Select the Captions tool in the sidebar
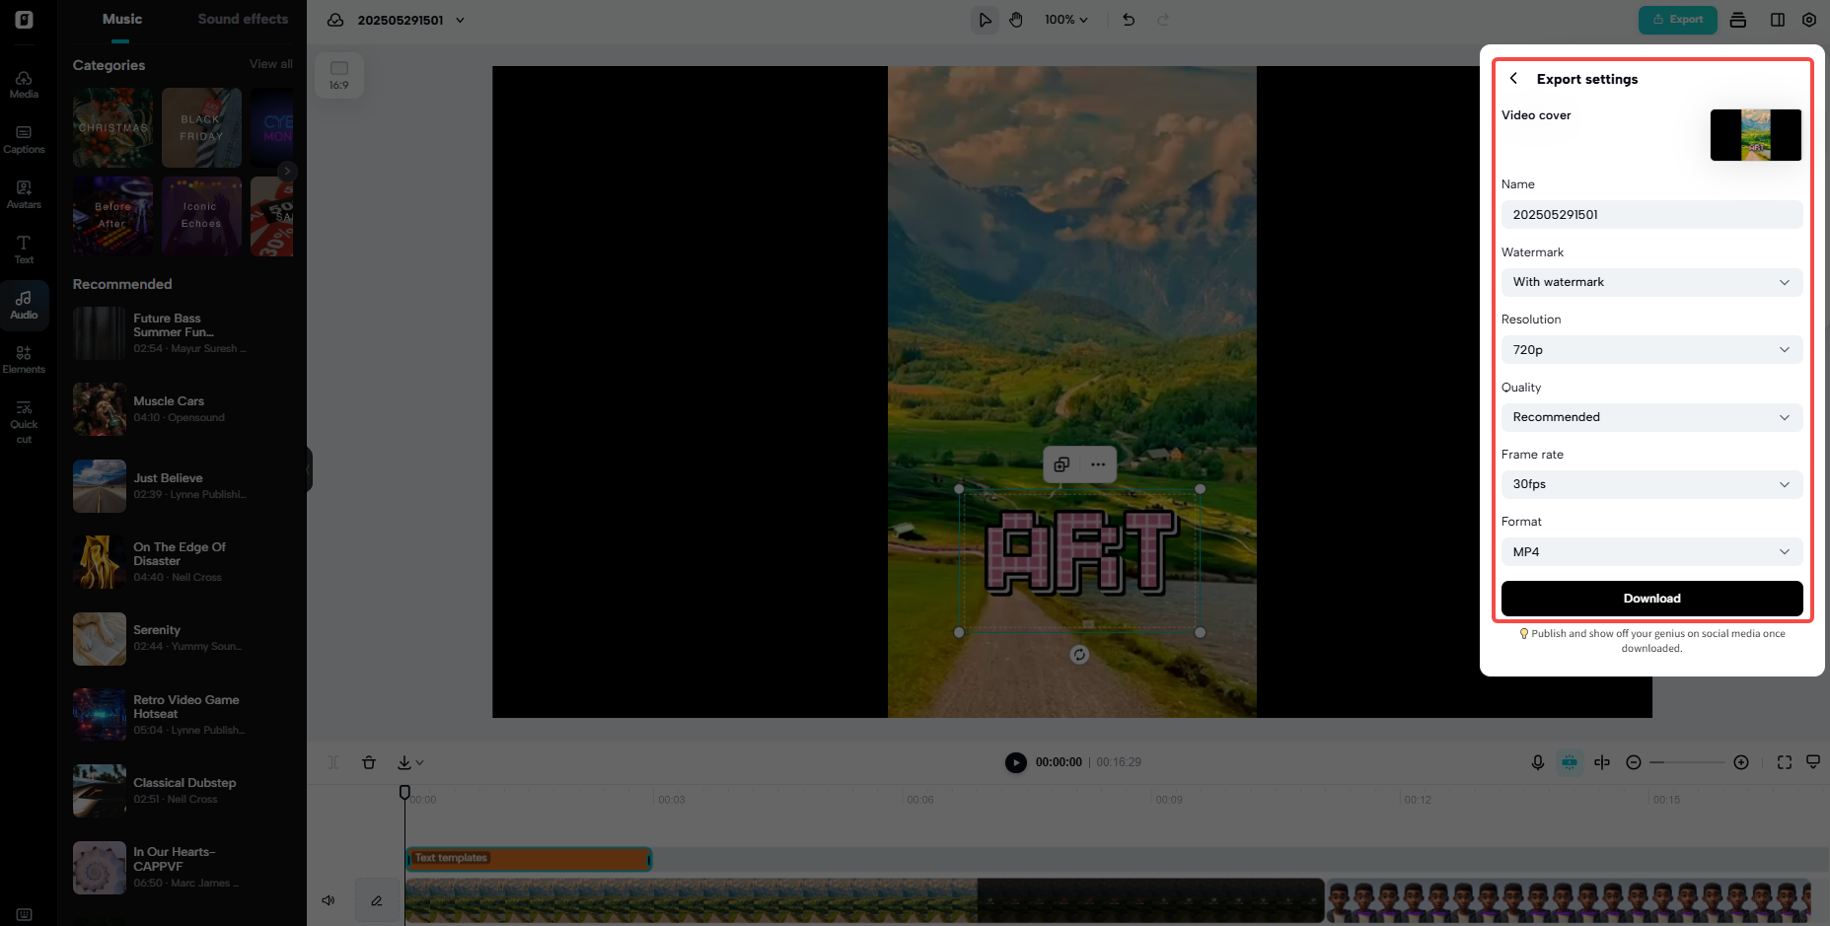1830x926 pixels. pyautogui.click(x=24, y=140)
